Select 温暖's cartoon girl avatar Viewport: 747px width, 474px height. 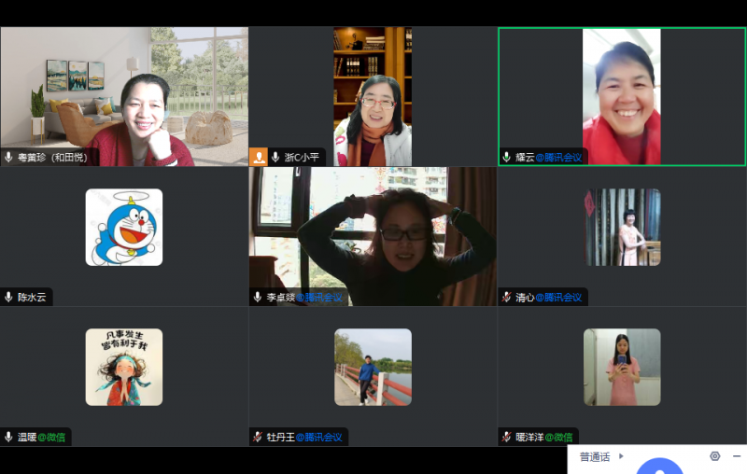[x=124, y=367]
